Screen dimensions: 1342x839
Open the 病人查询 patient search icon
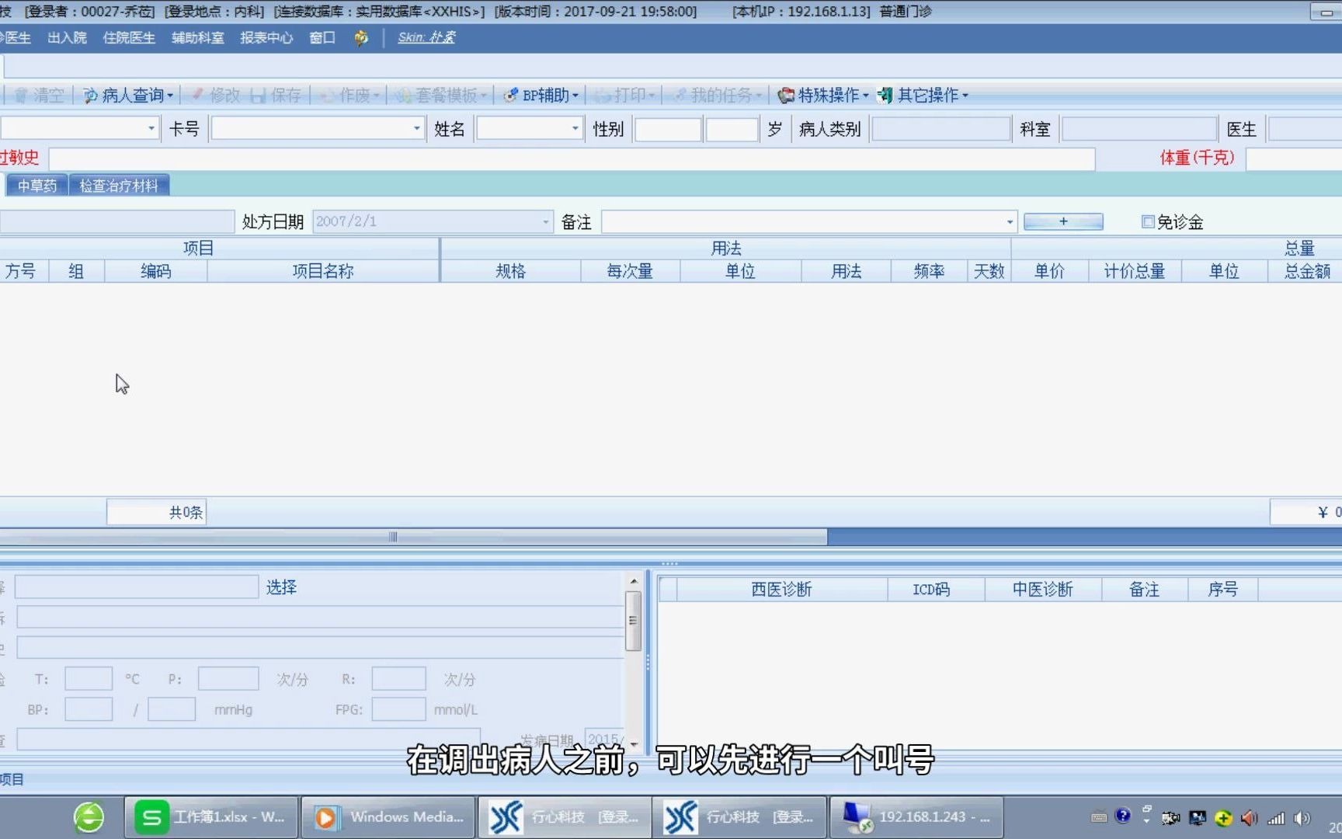(91, 96)
